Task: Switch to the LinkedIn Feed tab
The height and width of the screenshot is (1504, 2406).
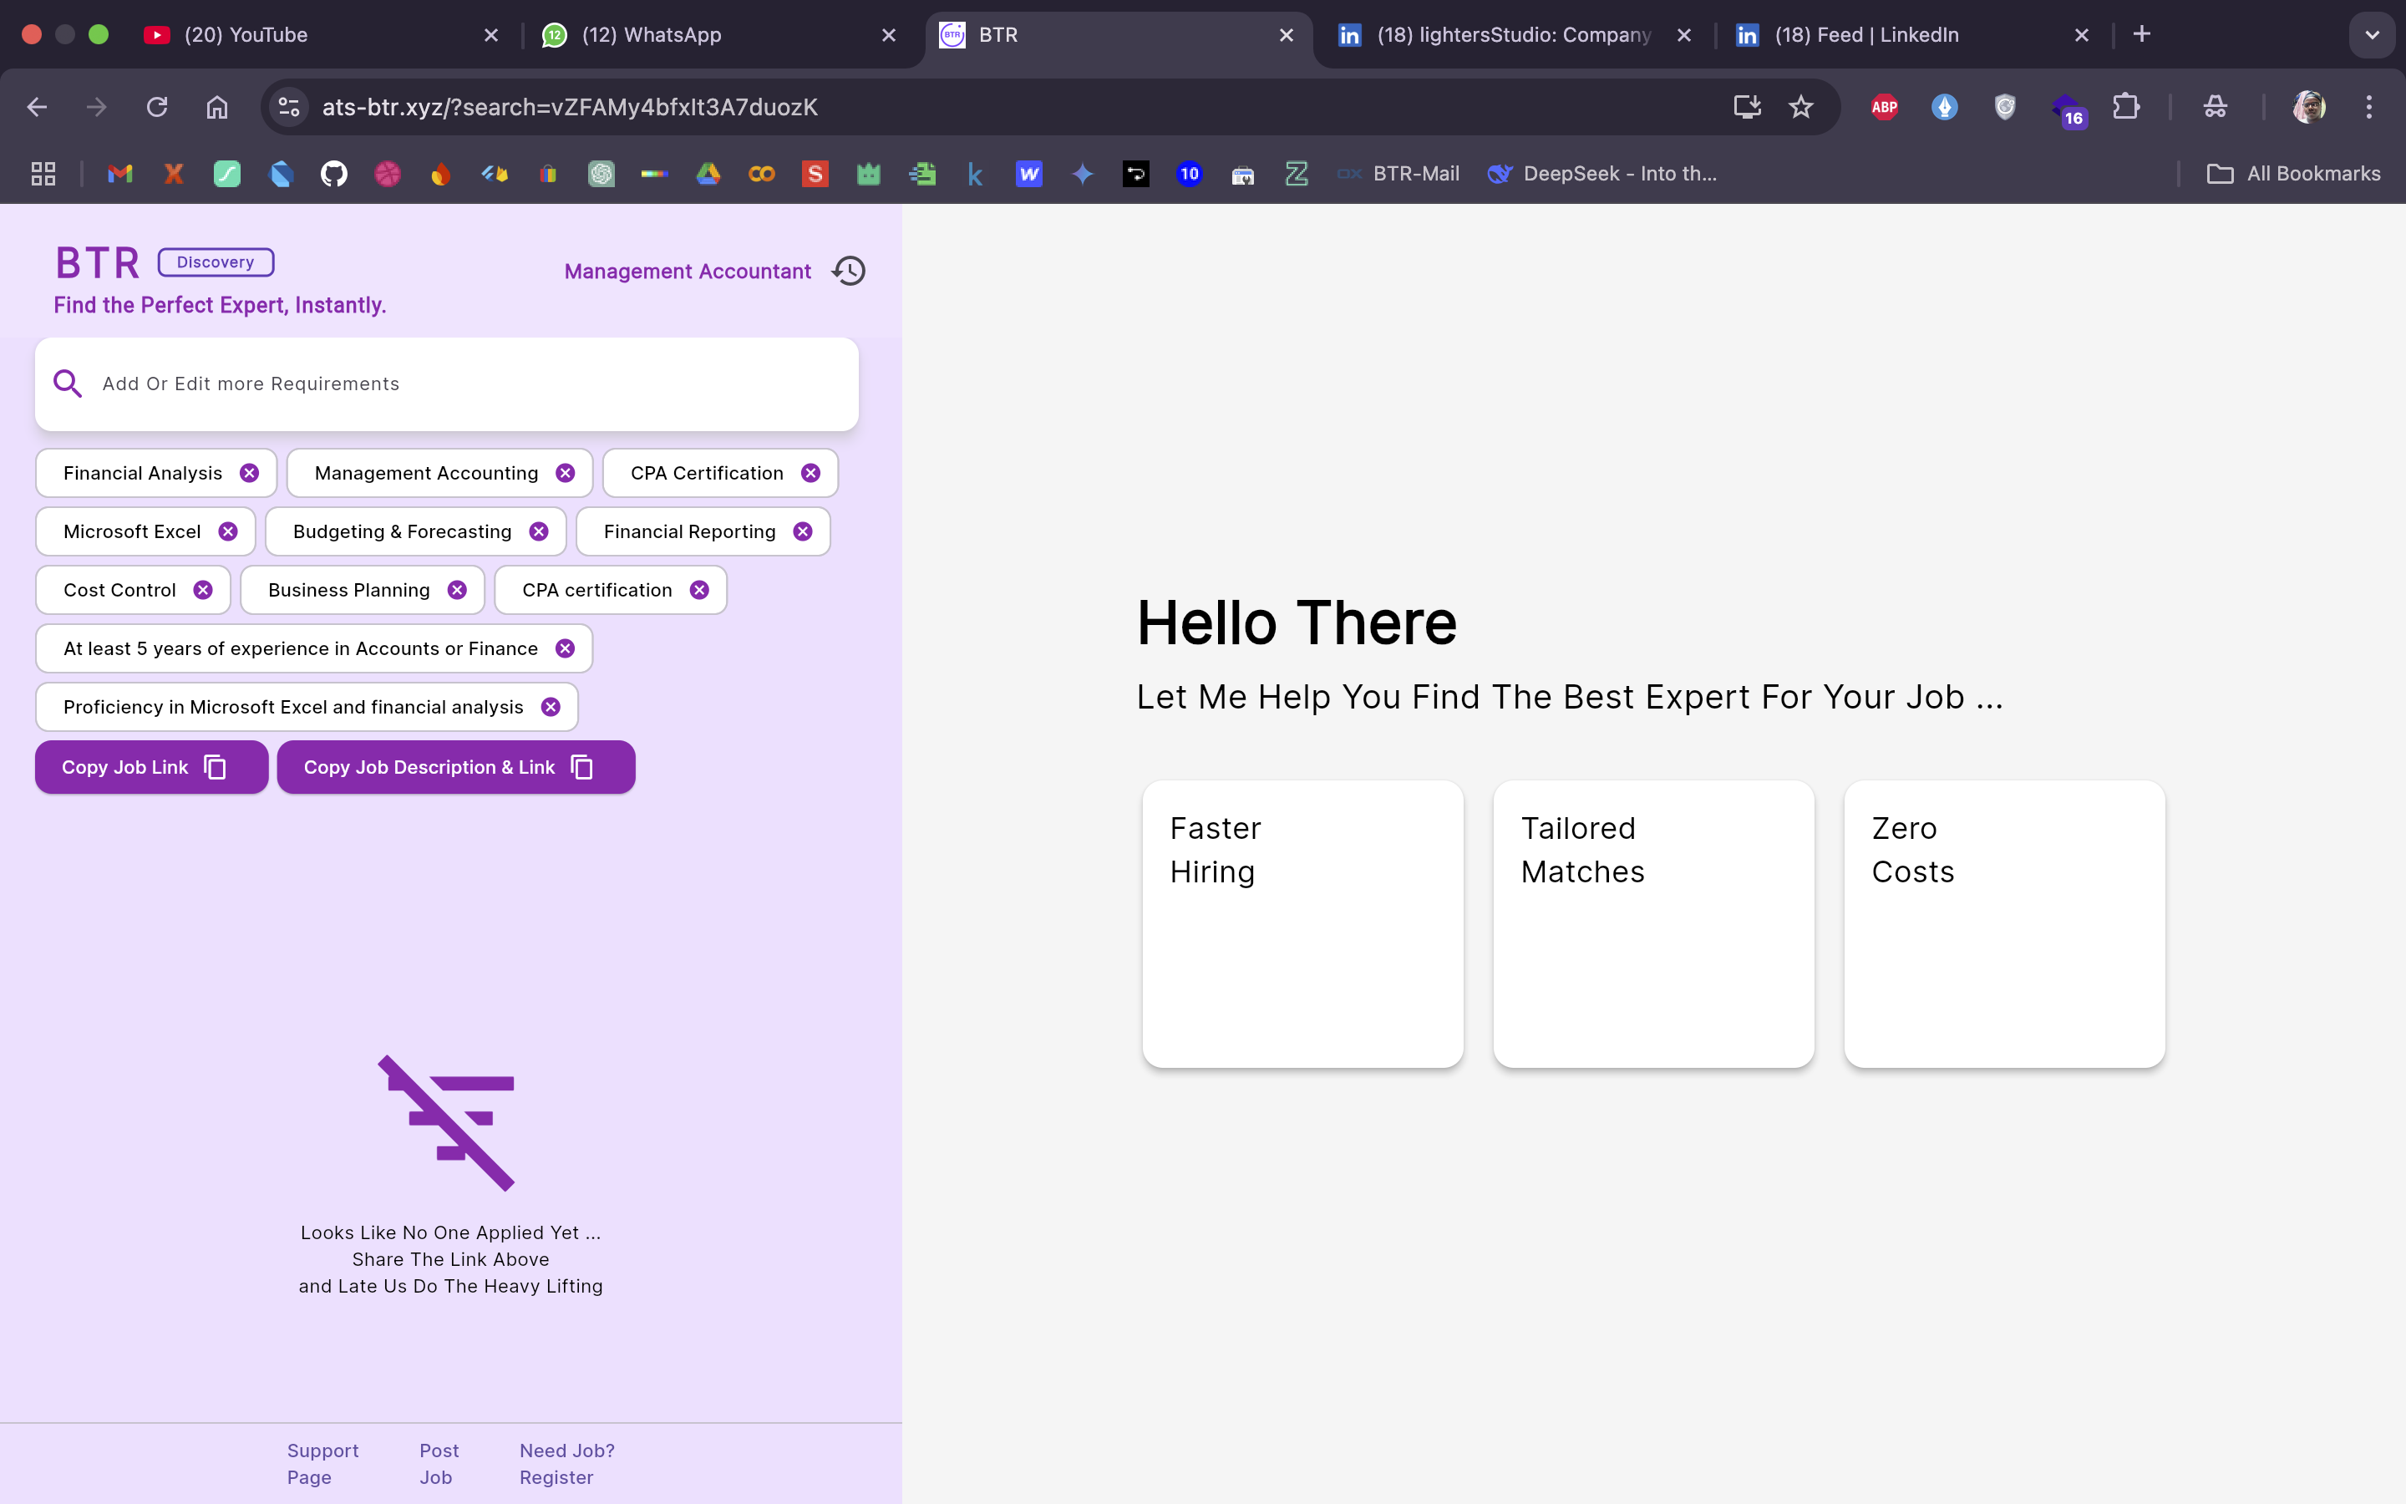Action: click(x=1889, y=35)
